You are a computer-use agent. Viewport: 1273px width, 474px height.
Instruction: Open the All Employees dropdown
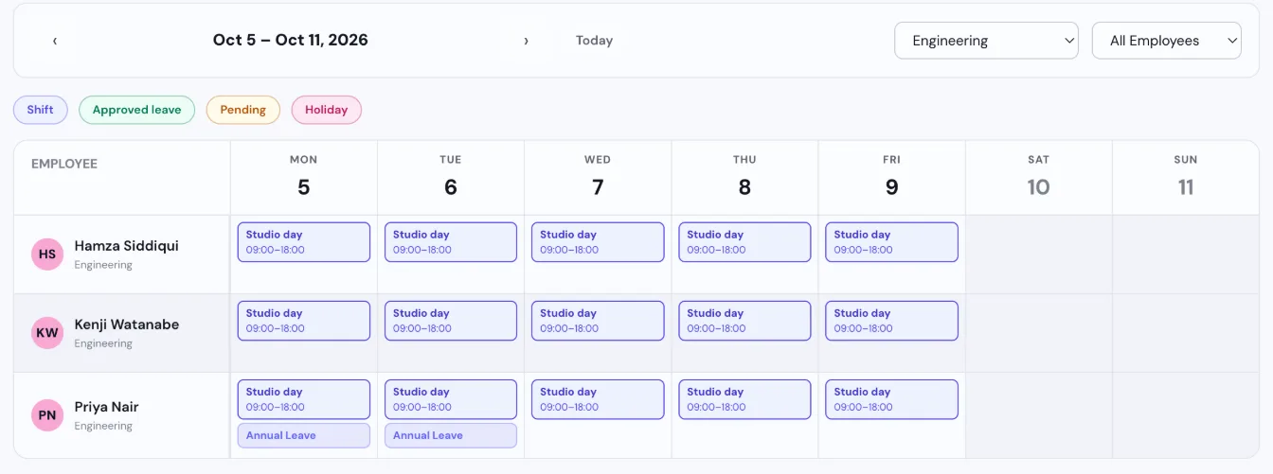click(1166, 41)
